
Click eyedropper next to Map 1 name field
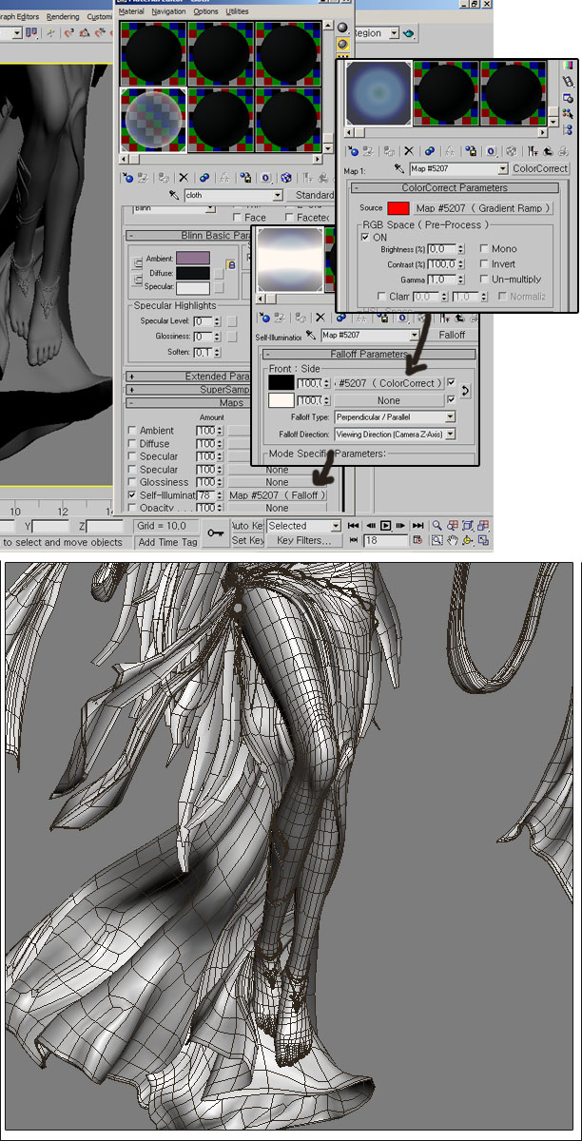click(399, 168)
